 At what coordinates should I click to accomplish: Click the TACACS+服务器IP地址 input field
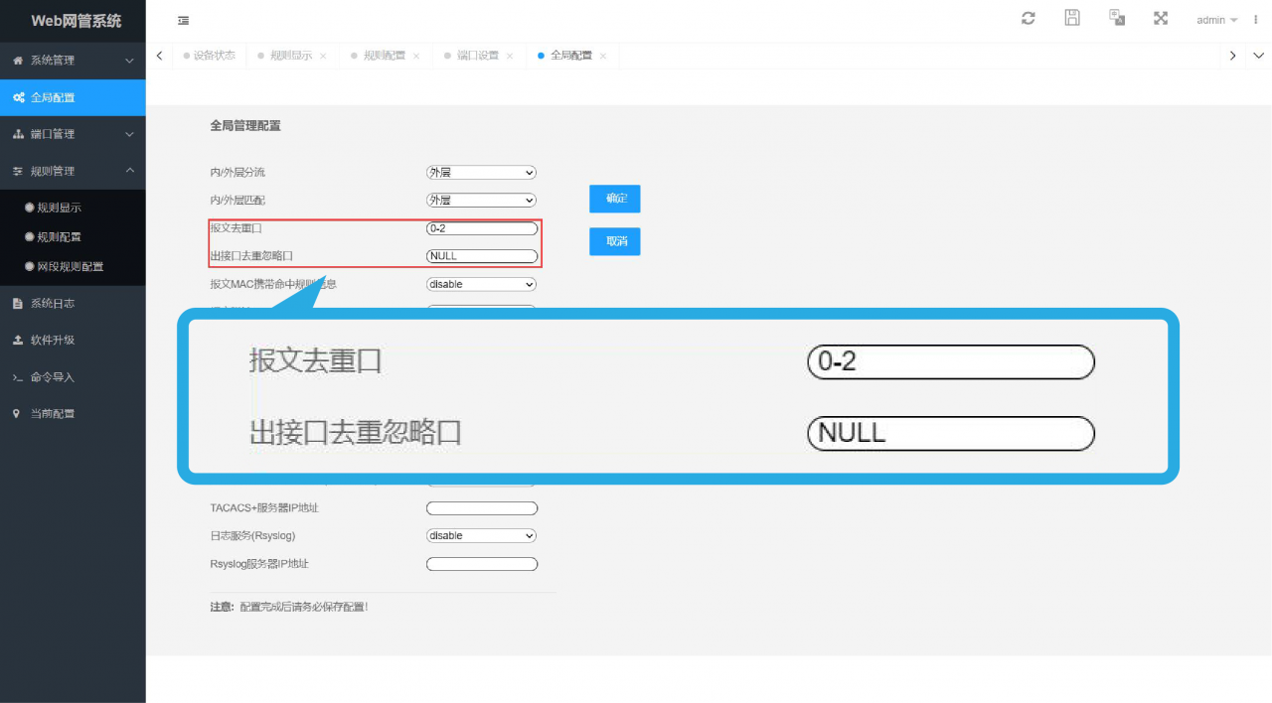(482, 508)
